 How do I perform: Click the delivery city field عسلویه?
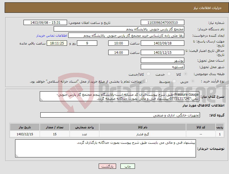pos(163,67)
